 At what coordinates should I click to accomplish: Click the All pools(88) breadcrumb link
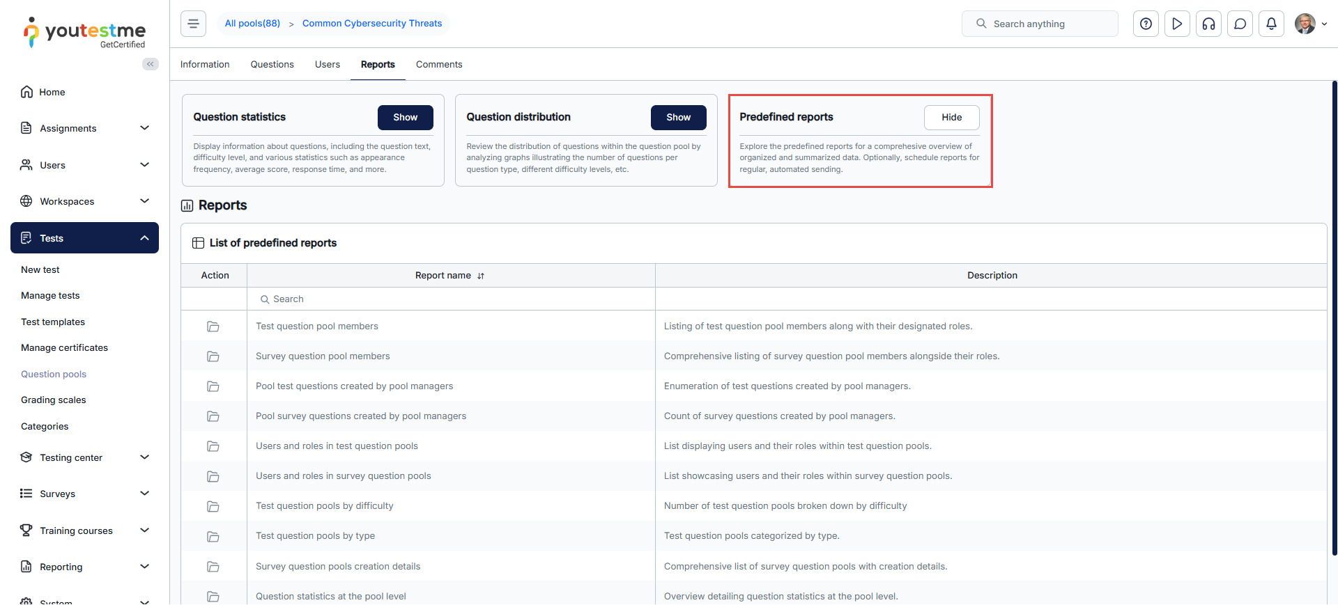pos(252,24)
